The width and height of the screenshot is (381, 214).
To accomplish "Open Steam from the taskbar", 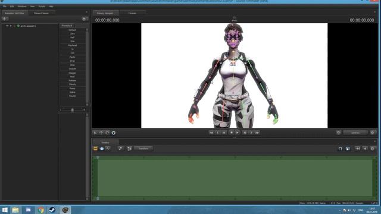I will (52, 210).
